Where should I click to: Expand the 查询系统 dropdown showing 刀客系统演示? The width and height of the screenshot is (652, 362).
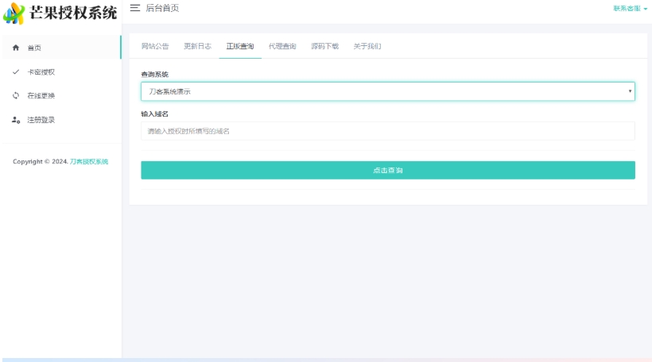click(387, 91)
